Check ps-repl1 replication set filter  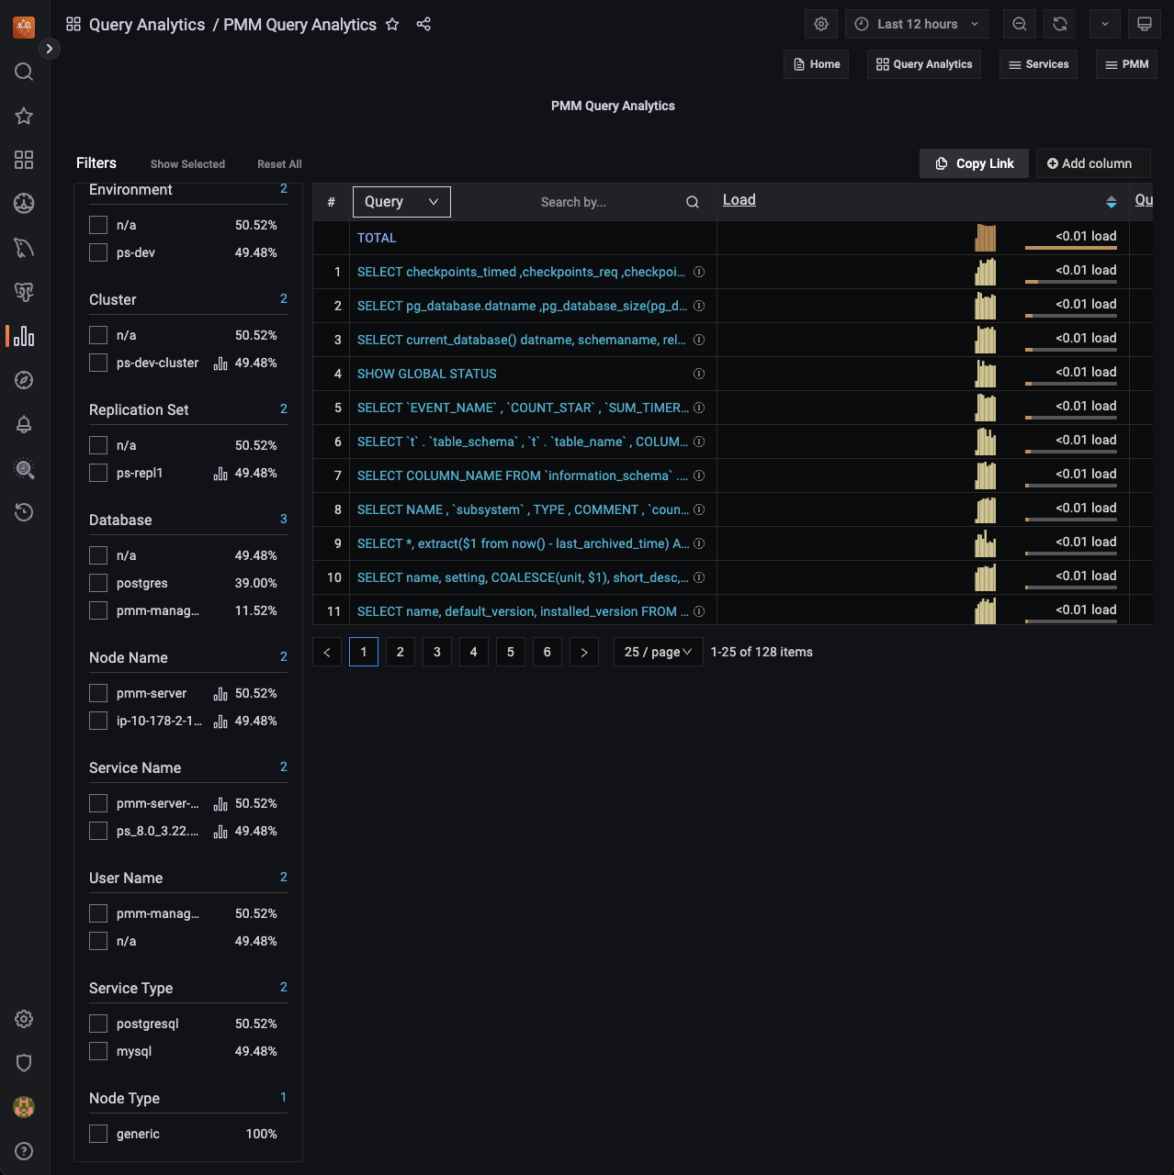pos(98,473)
